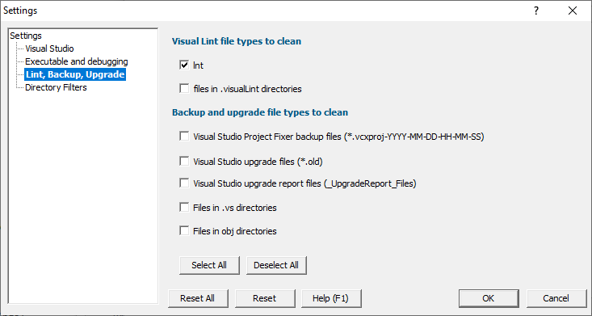
Task: Enable Visual Studio upgrade report files option
Action: (184, 183)
